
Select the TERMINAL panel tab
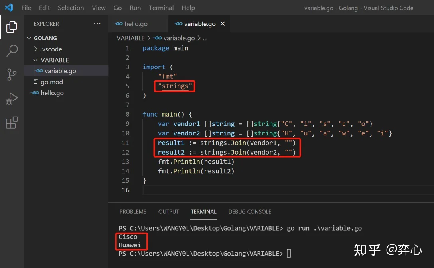pyautogui.click(x=203, y=211)
